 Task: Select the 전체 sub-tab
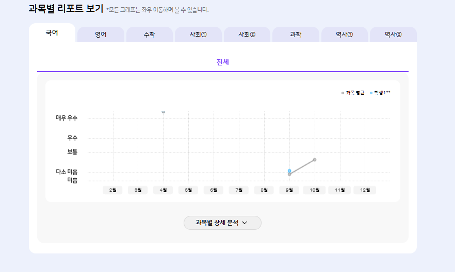[222, 62]
